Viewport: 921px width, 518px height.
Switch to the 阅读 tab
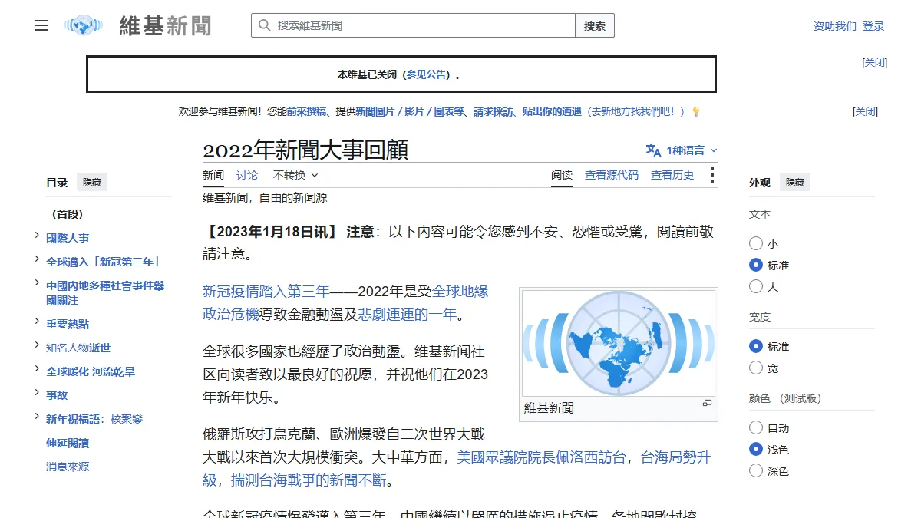tap(562, 175)
